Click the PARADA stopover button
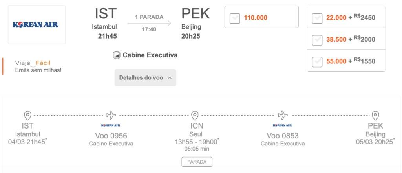This screenshot has height=173, width=402. pyautogui.click(x=197, y=162)
